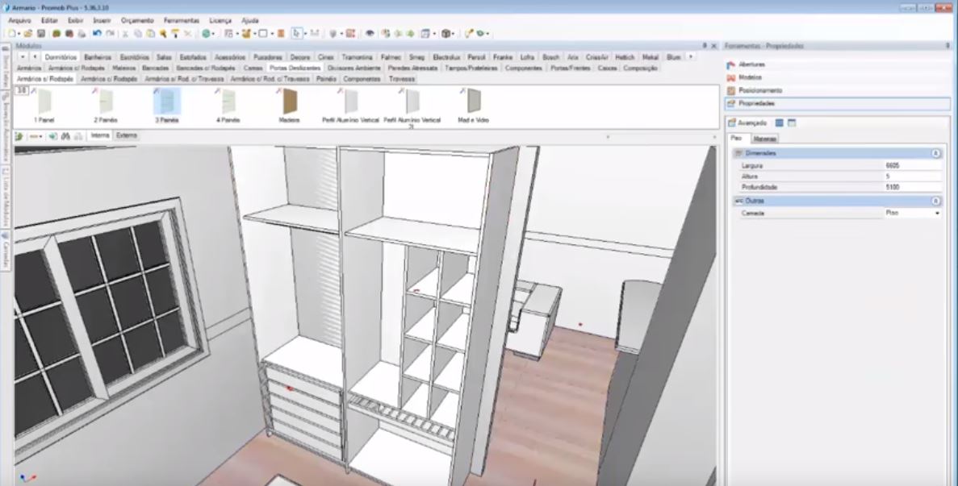
Task: Open the Posicionamento panel
Action: pos(763,90)
